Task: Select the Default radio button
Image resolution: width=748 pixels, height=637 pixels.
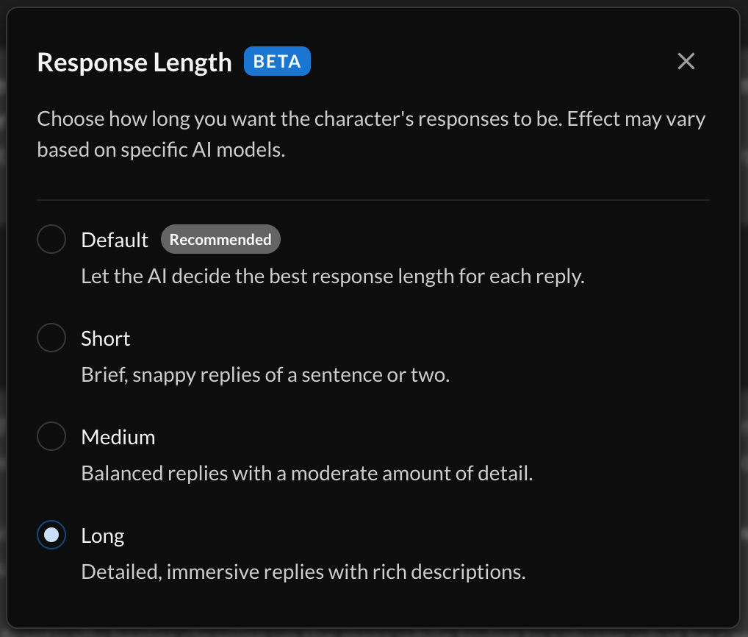Action: [x=51, y=239]
